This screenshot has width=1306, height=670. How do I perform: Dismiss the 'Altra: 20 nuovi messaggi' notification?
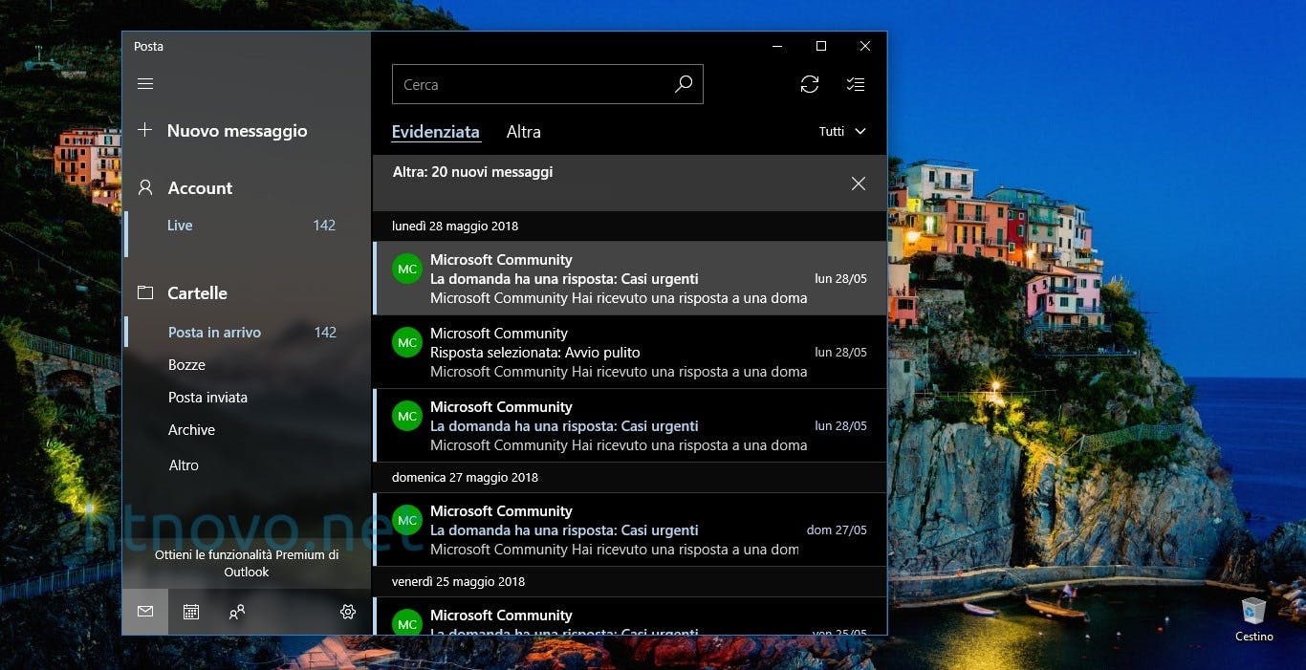tap(858, 183)
